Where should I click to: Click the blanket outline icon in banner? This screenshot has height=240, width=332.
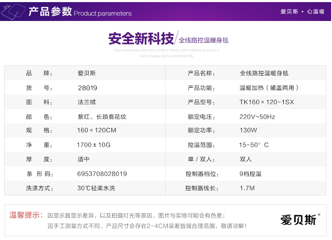click(x=13, y=12)
